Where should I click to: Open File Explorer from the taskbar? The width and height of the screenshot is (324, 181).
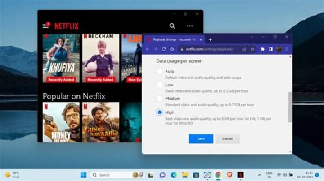point(185,175)
